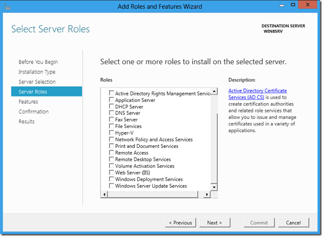Click the wizard icon in title bar
Screen dimensions: 322x236
click(7, 6)
